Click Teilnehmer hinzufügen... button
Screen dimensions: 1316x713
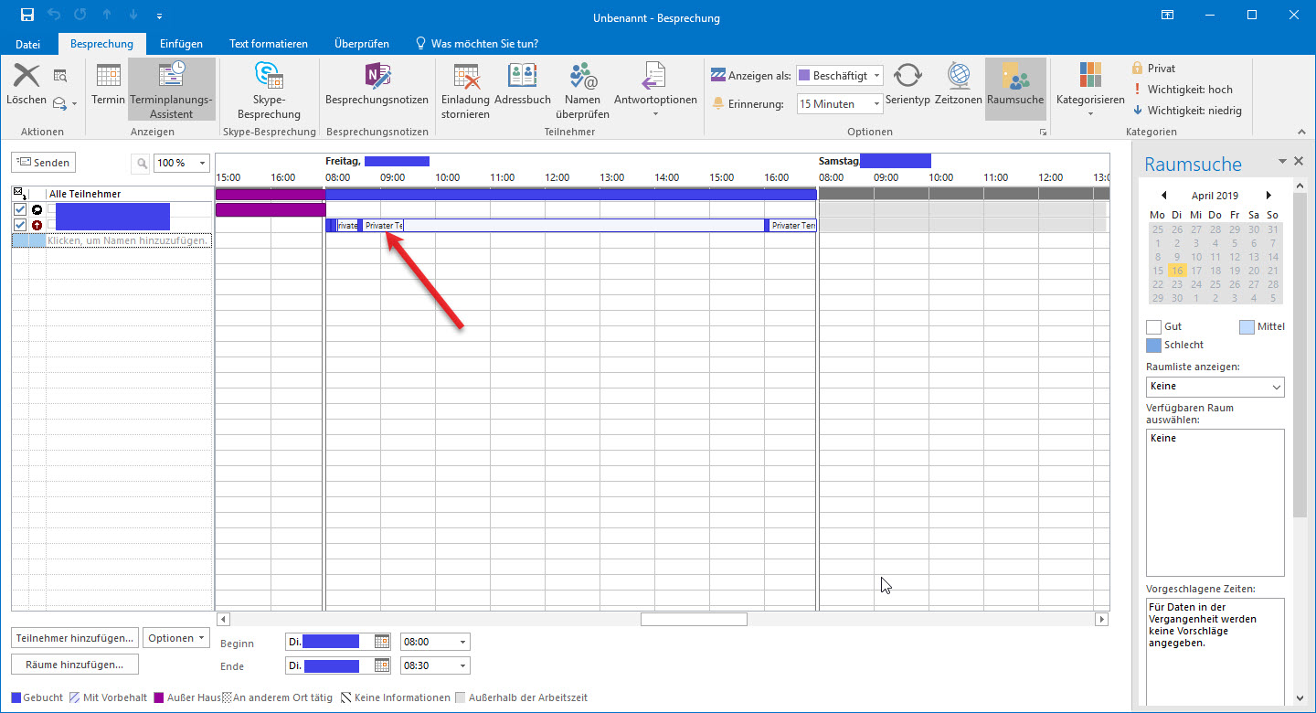(x=75, y=638)
